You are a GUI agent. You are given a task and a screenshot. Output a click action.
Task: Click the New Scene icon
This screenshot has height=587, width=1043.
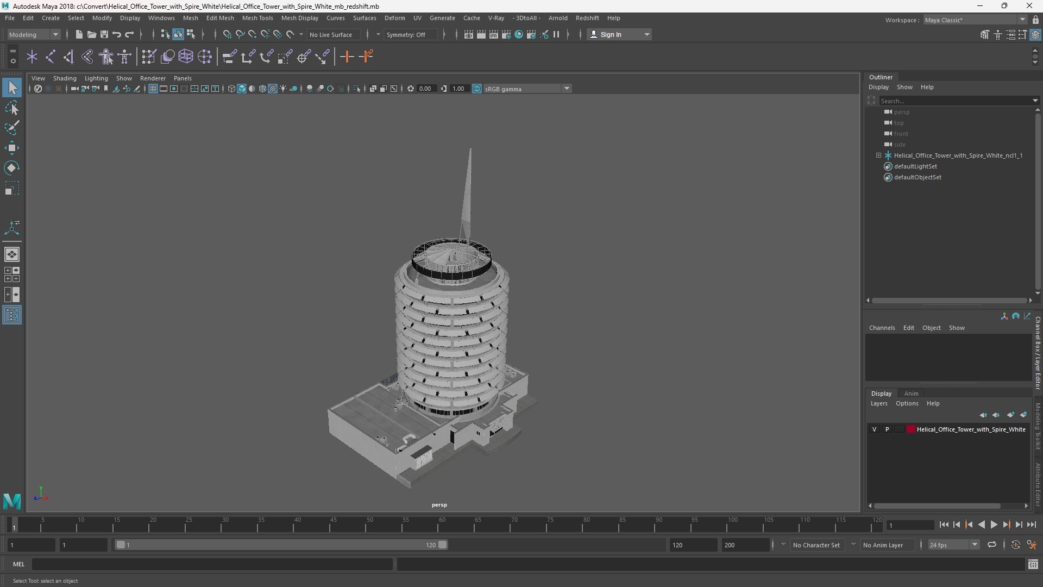click(79, 34)
